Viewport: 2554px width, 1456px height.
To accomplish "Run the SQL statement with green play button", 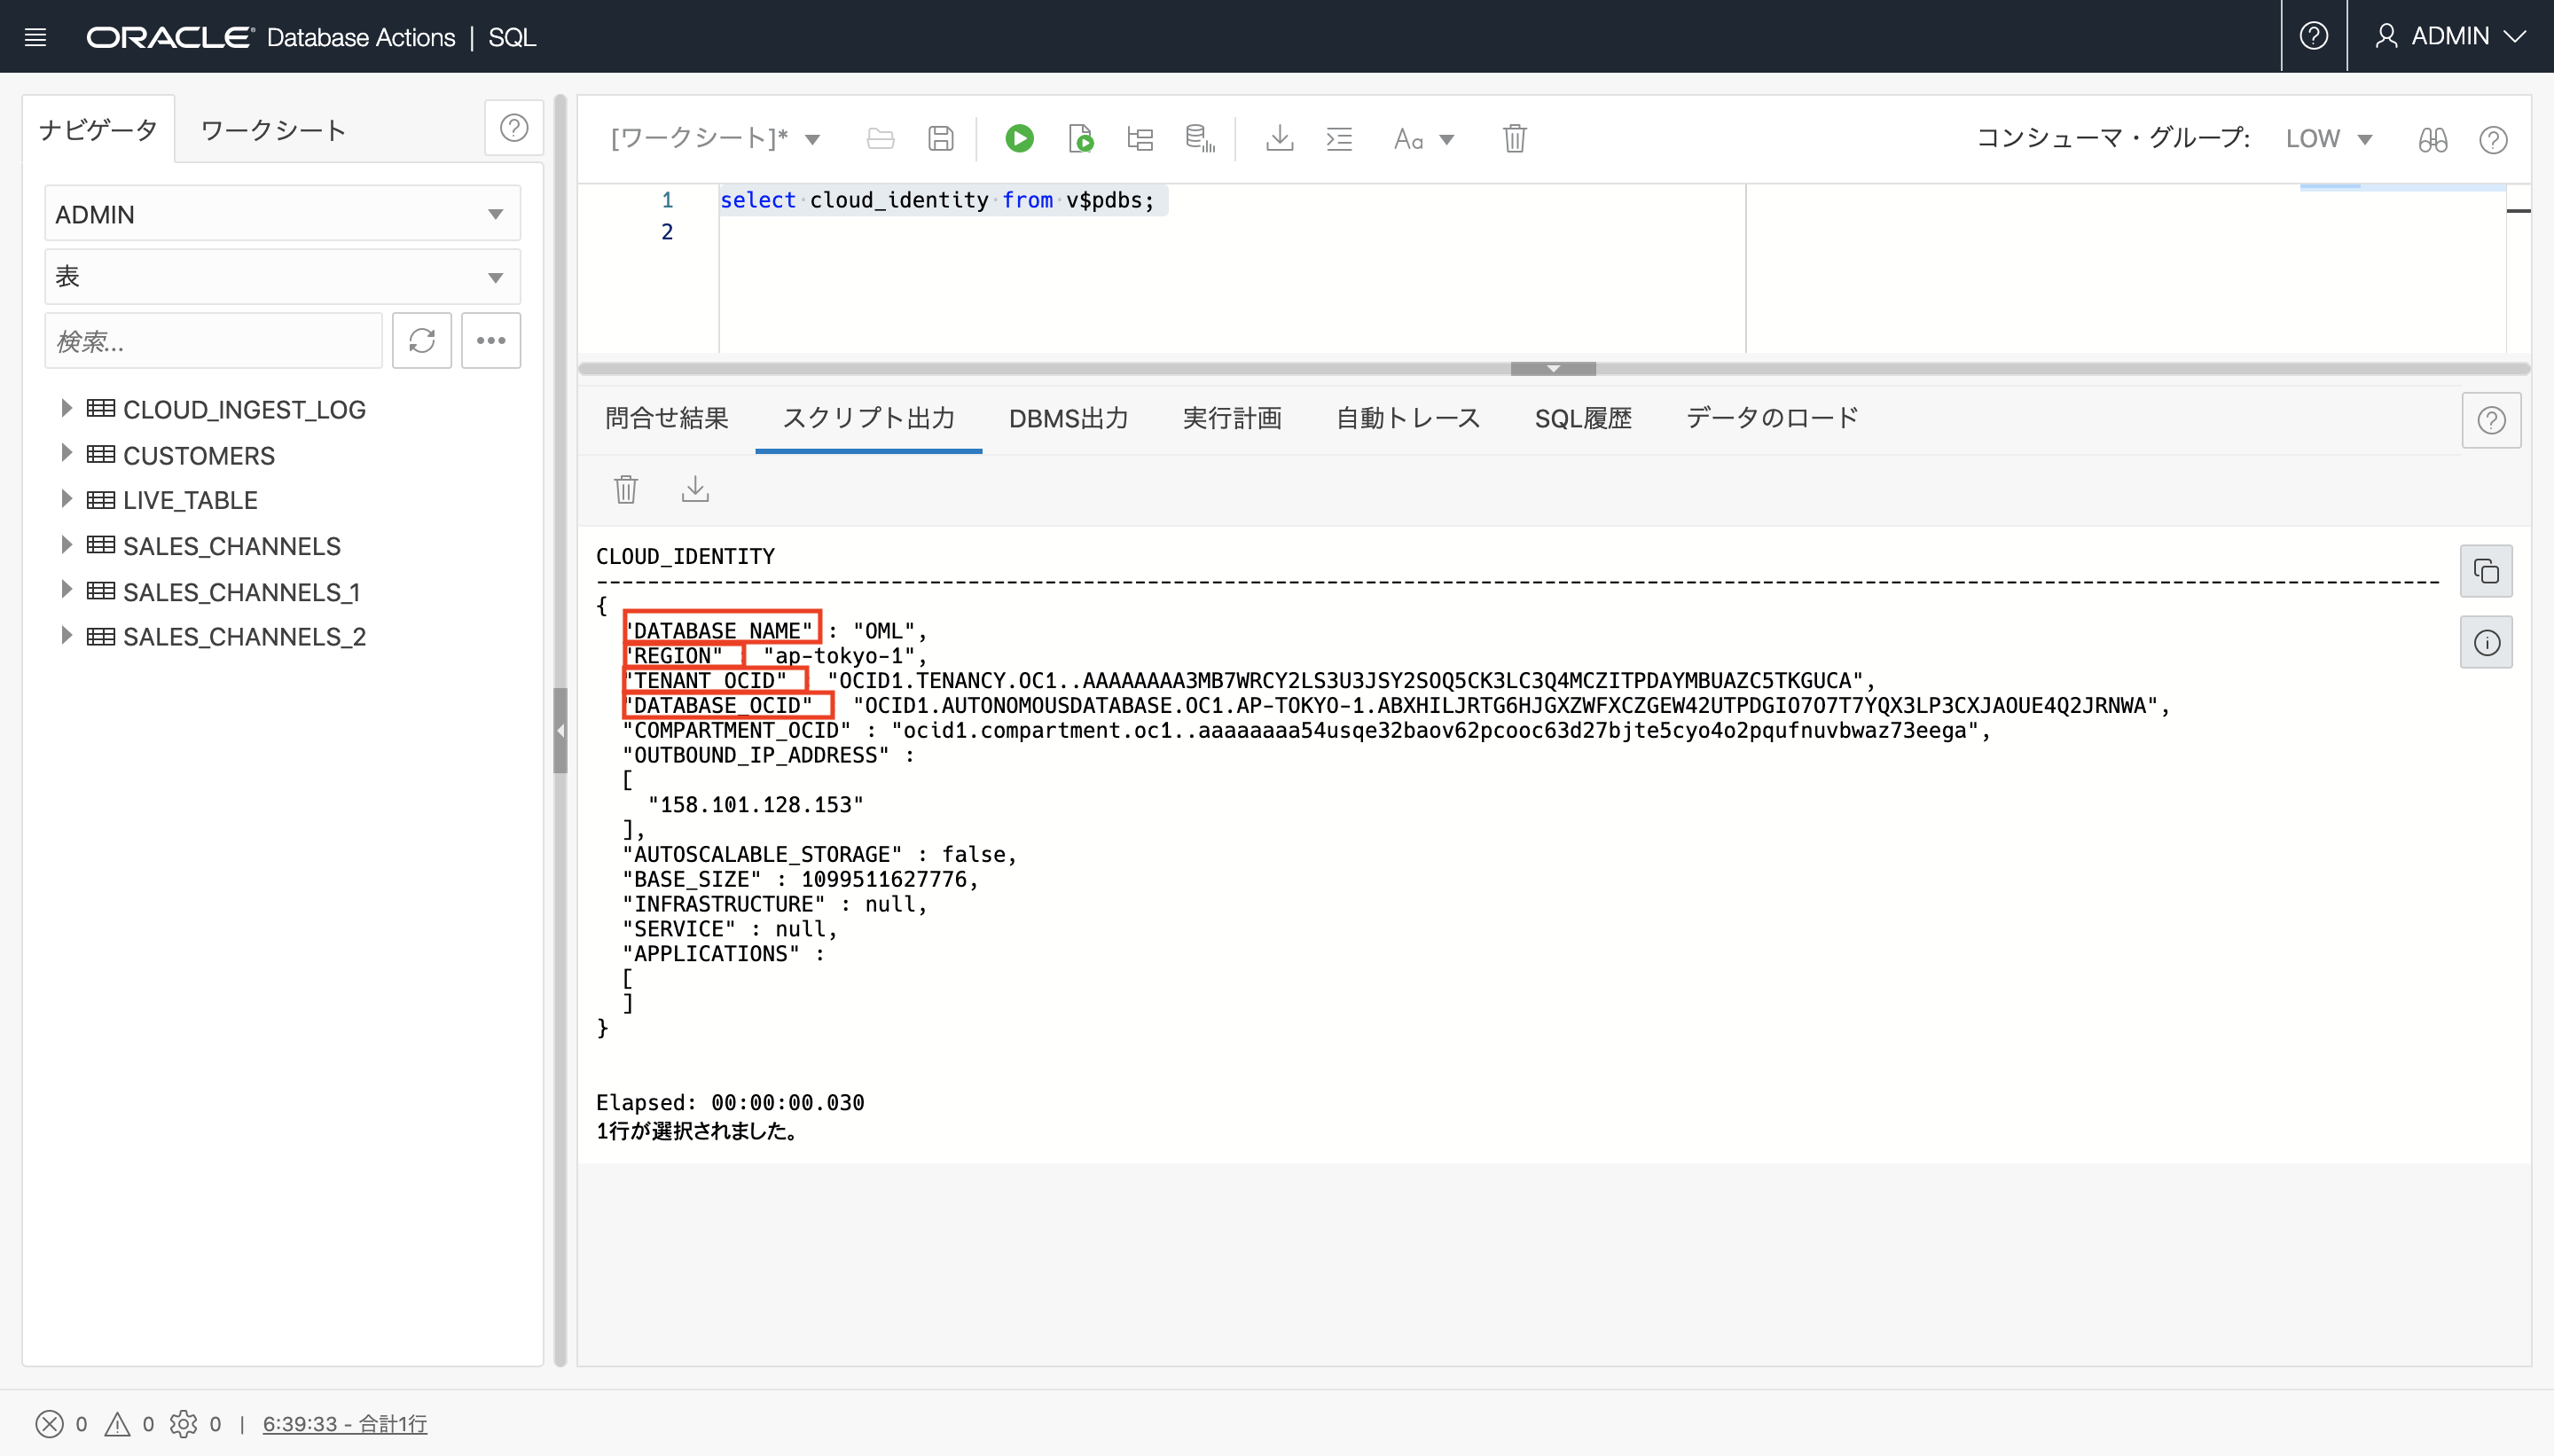I will tap(1019, 138).
